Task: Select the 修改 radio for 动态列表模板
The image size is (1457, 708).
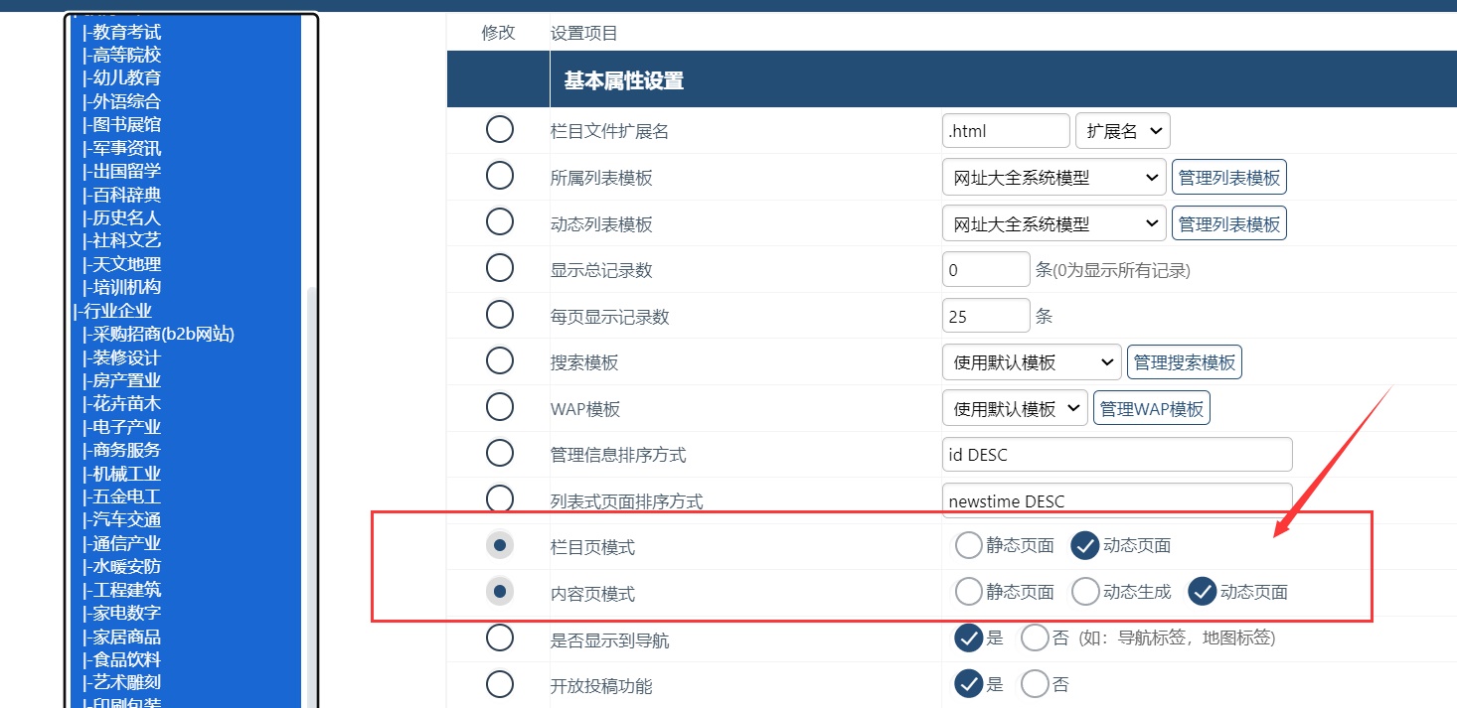Action: (x=499, y=222)
